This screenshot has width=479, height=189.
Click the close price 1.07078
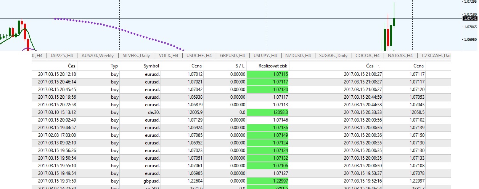[416, 173]
